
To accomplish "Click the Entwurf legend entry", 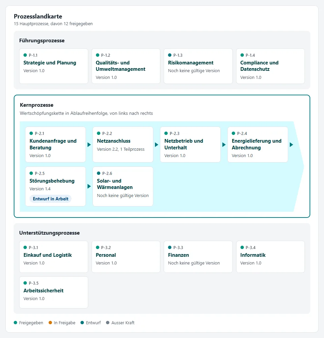I will pyautogui.click(x=91, y=323).
